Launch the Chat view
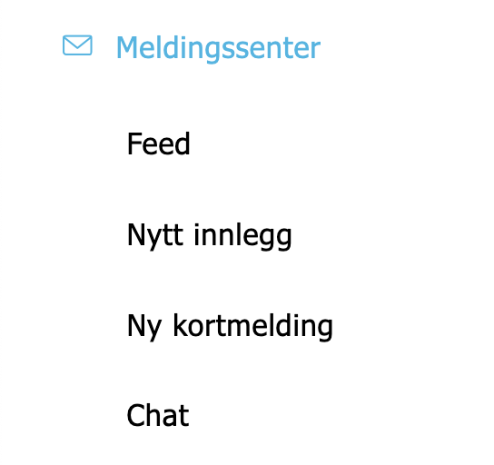Viewport: 494px width, 465px height. (x=158, y=416)
